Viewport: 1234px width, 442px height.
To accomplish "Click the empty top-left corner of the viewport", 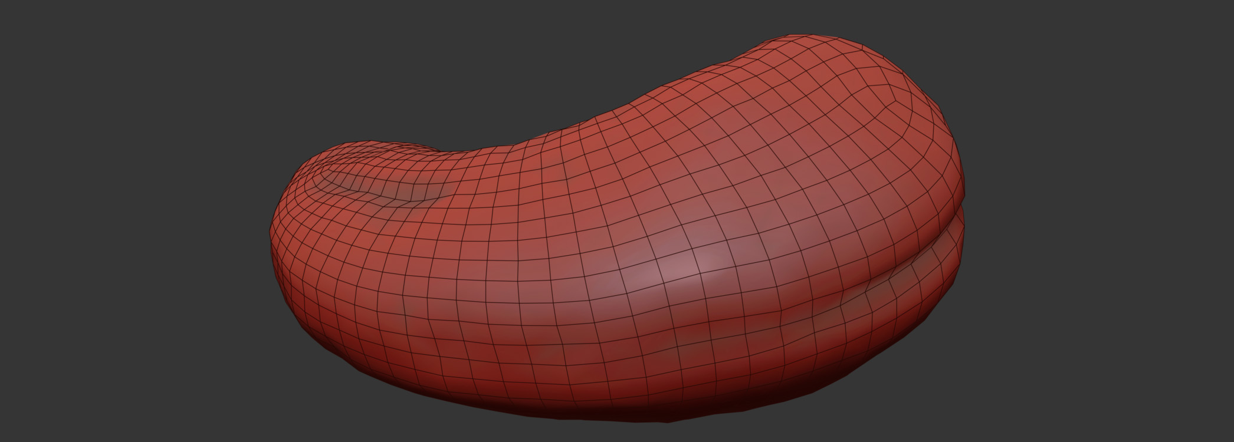I will (x=24, y=18).
